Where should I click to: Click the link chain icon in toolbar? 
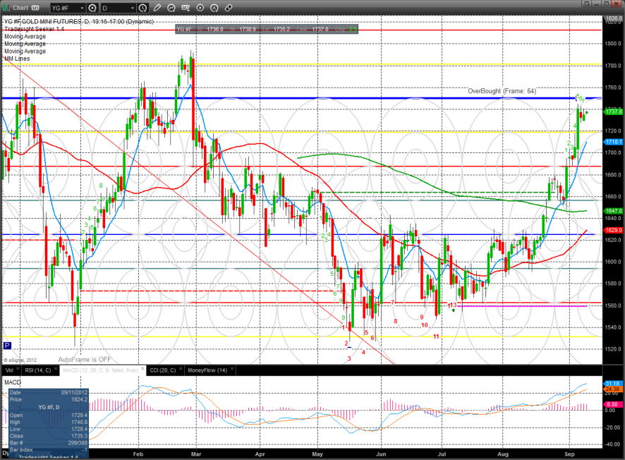[x=228, y=8]
